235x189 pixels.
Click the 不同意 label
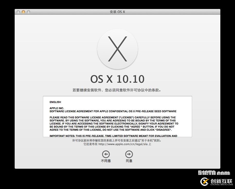tap(106, 161)
